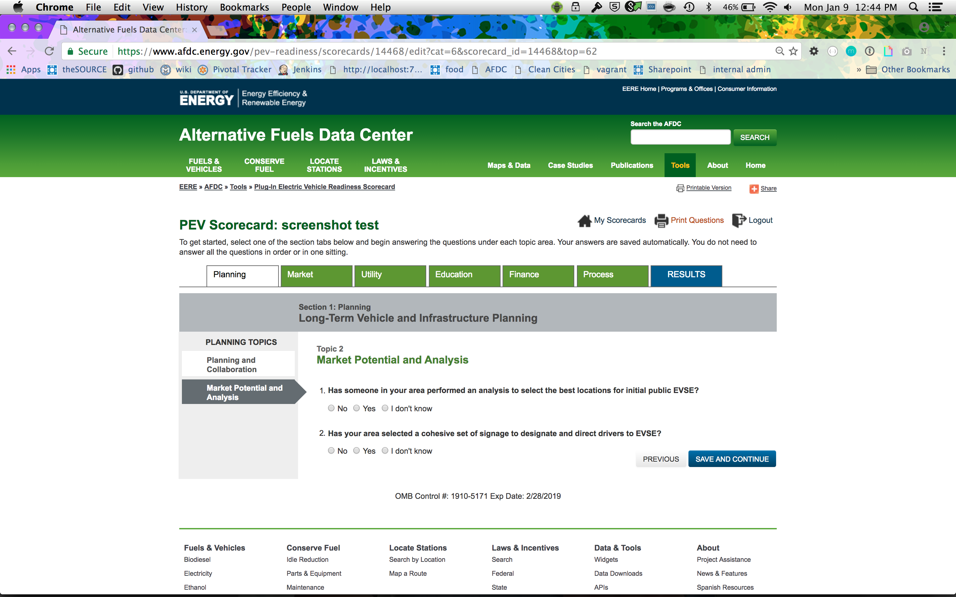
Task: Reload the page with refresh icon
Action: [x=49, y=51]
